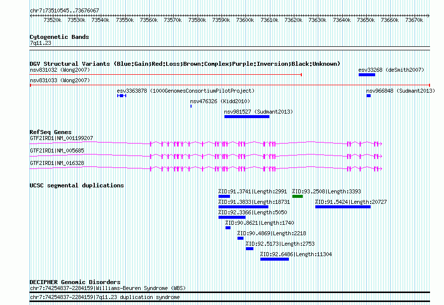Select Williams-Beuren Syndrome (WBS) entry
This screenshot has width=444, height=305.
coord(108,289)
